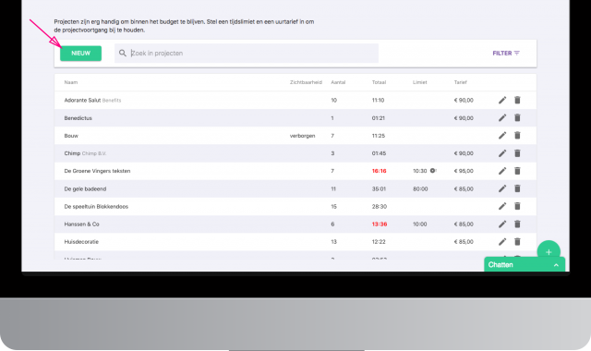Click the 'verborgen' visibility label for Bouw
591x351 pixels.
tap(302, 136)
